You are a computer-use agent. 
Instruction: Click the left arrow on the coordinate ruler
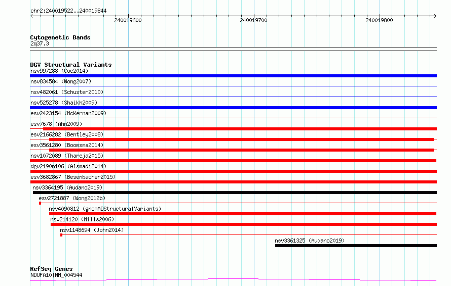[x=31, y=16]
